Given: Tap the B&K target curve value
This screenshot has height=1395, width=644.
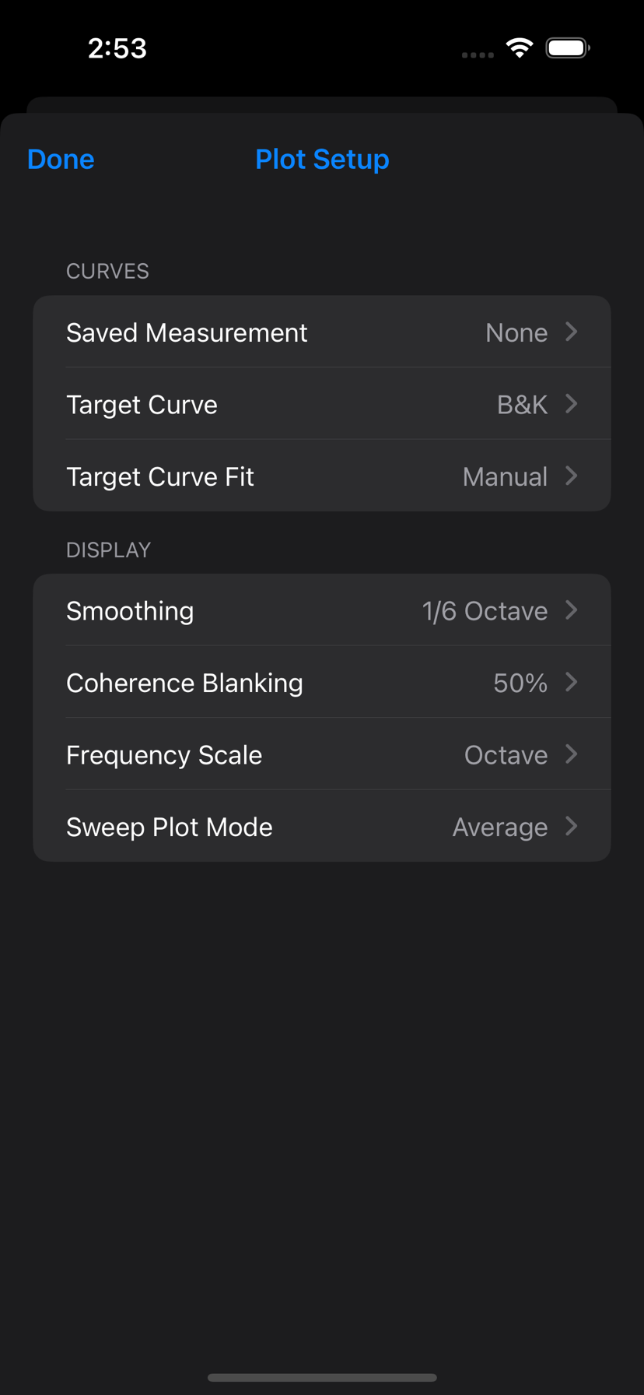Looking at the screenshot, I should [522, 405].
